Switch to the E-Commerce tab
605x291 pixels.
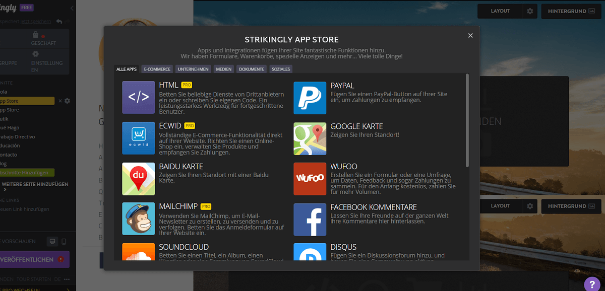click(x=157, y=69)
